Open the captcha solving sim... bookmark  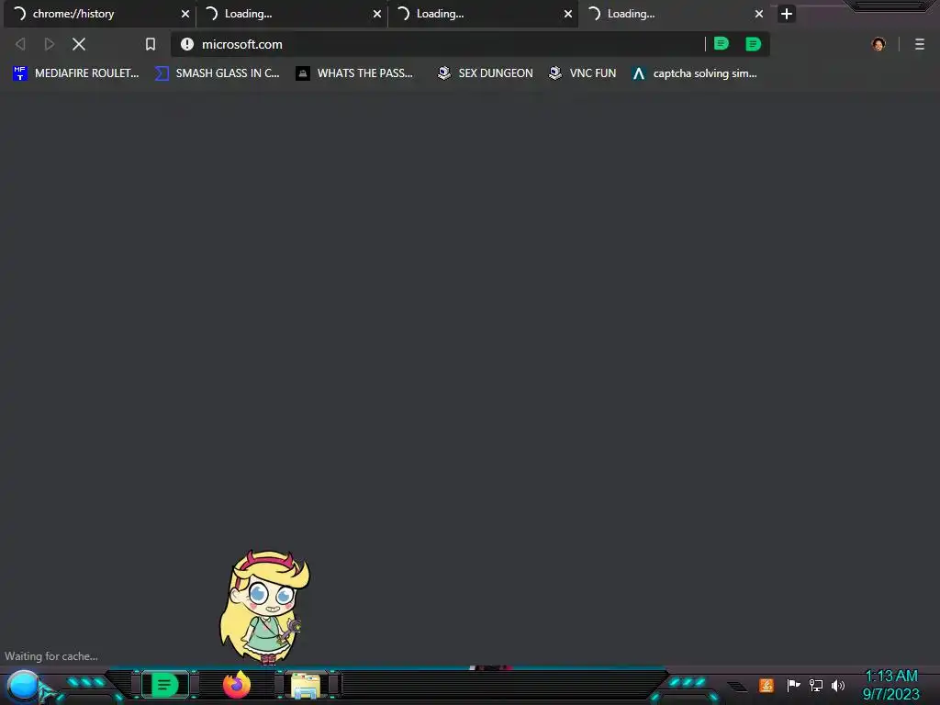coord(694,73)
